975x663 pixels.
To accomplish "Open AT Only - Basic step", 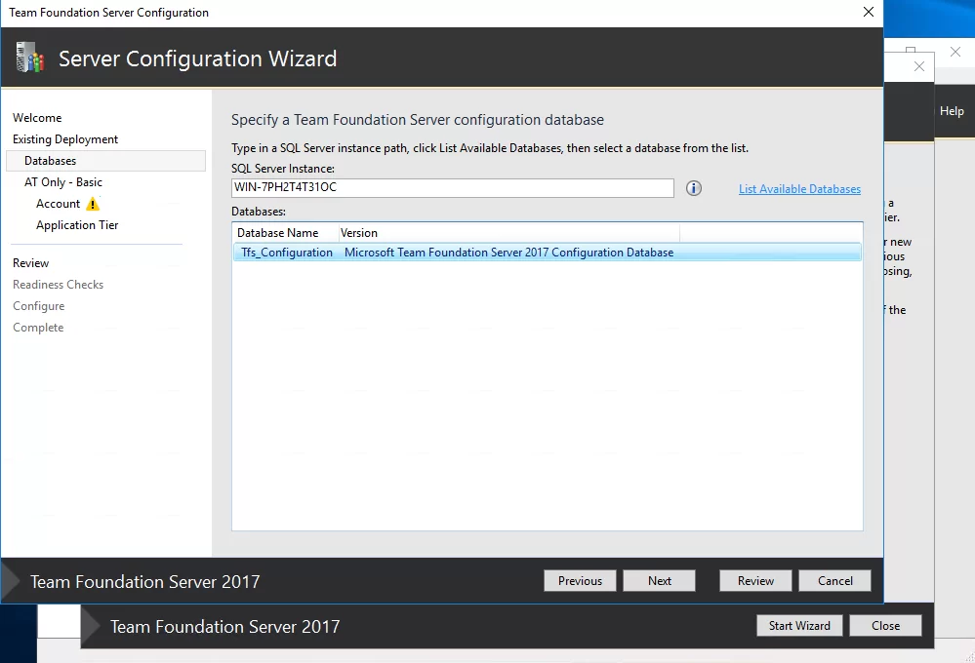I will point(63,182).
